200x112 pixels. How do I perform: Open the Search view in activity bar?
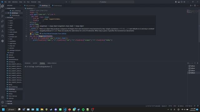click(2, 11)
